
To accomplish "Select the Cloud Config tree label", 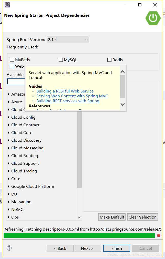I will 24,117.
